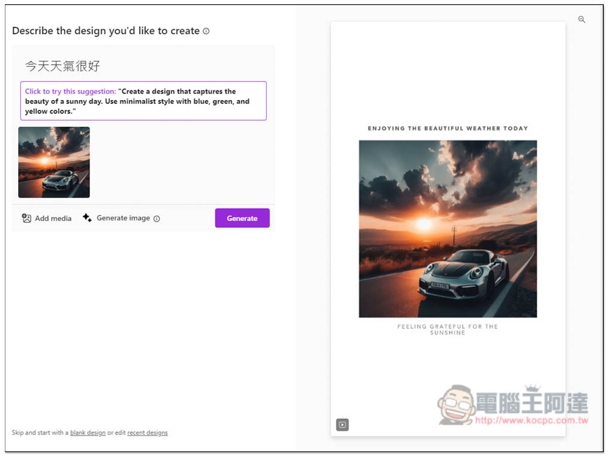This screenshot has width=608, height=457.
Task: Open the blank design link
Action: [88, 433]
